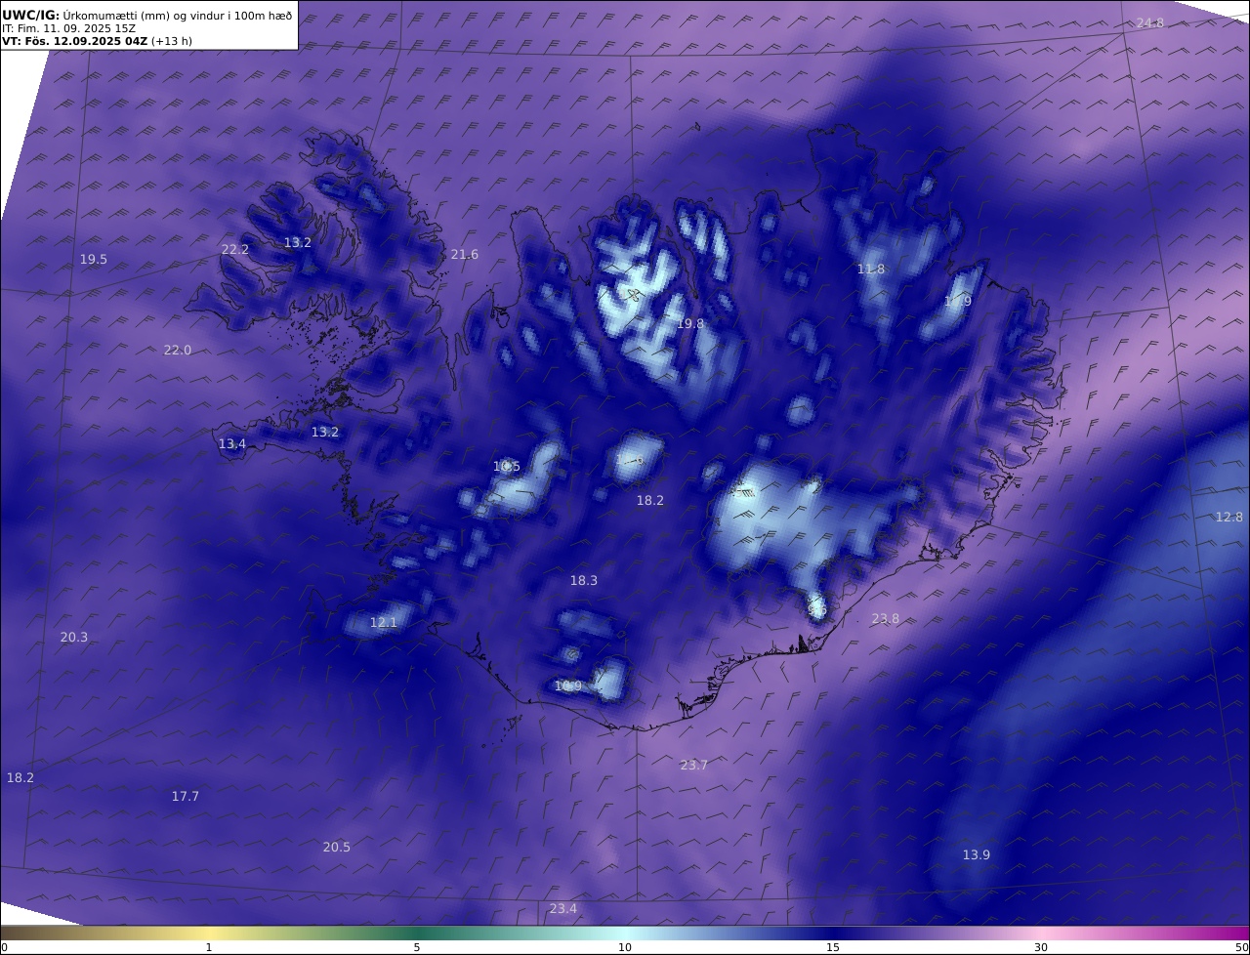Click the value 21.6 on the map
Screen dimensions: 1250x955
465,255
